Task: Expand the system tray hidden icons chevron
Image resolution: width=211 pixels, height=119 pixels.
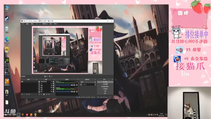Action: tap(147, 115)
